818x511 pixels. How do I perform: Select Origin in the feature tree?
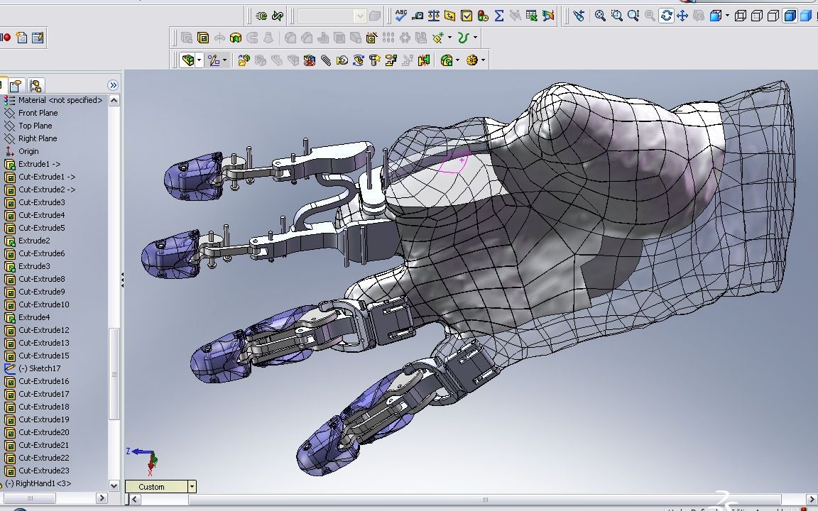click(x=28, y=151)
